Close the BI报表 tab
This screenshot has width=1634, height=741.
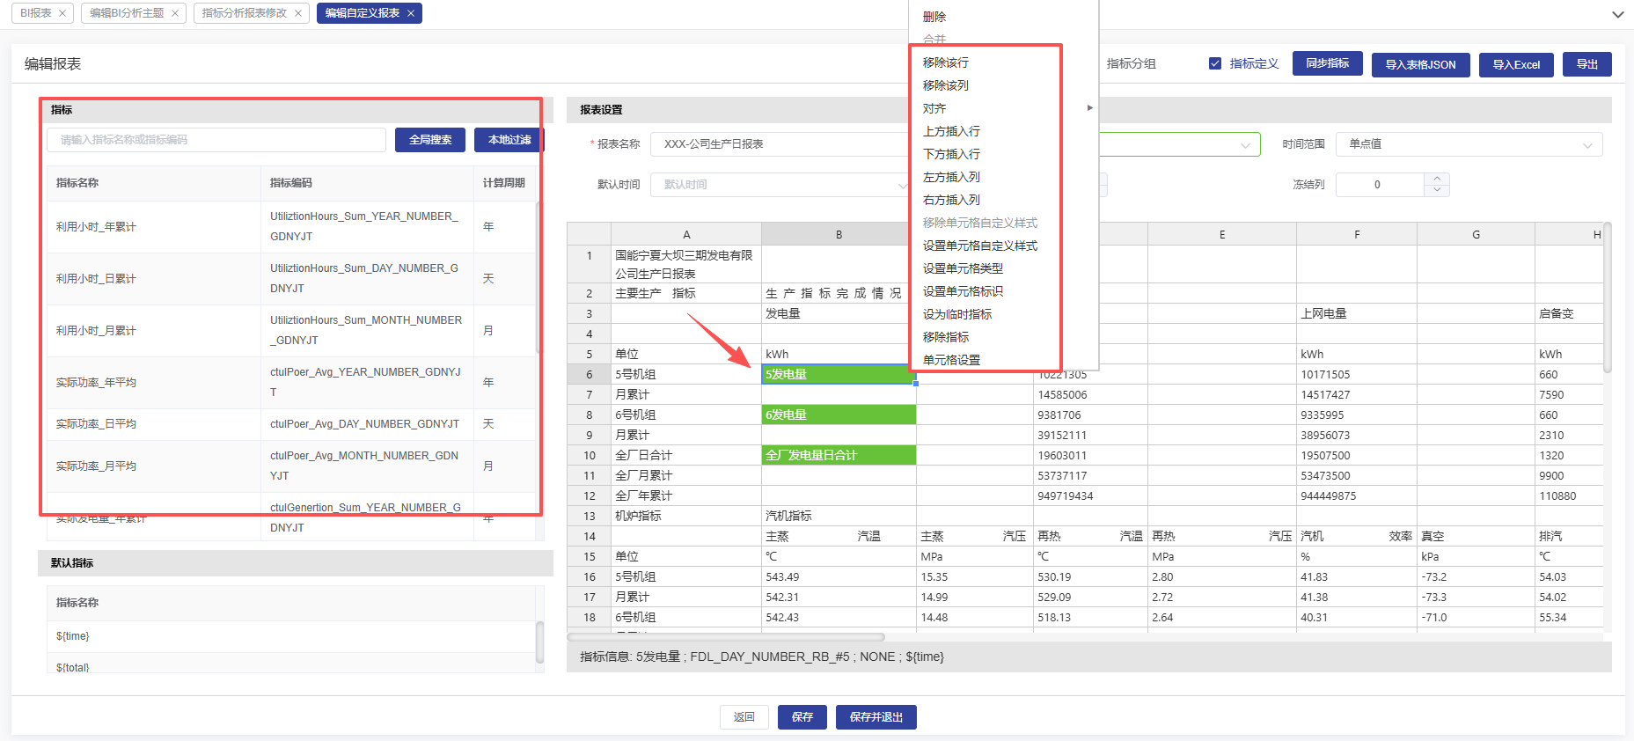(62, 13)
